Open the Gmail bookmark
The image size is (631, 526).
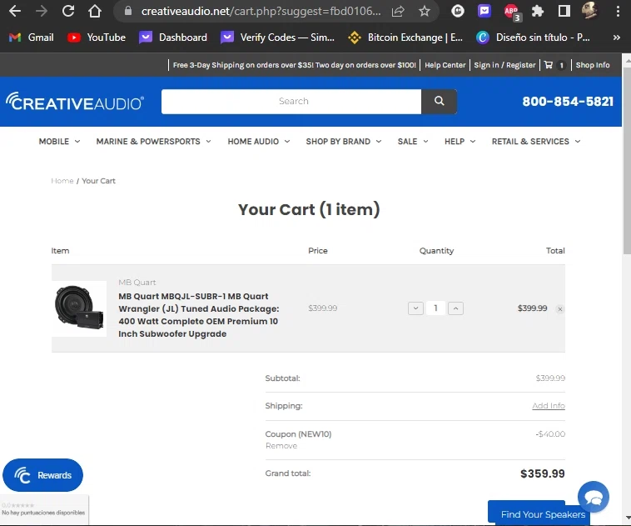pyautogui.click(x=32, y=38)
